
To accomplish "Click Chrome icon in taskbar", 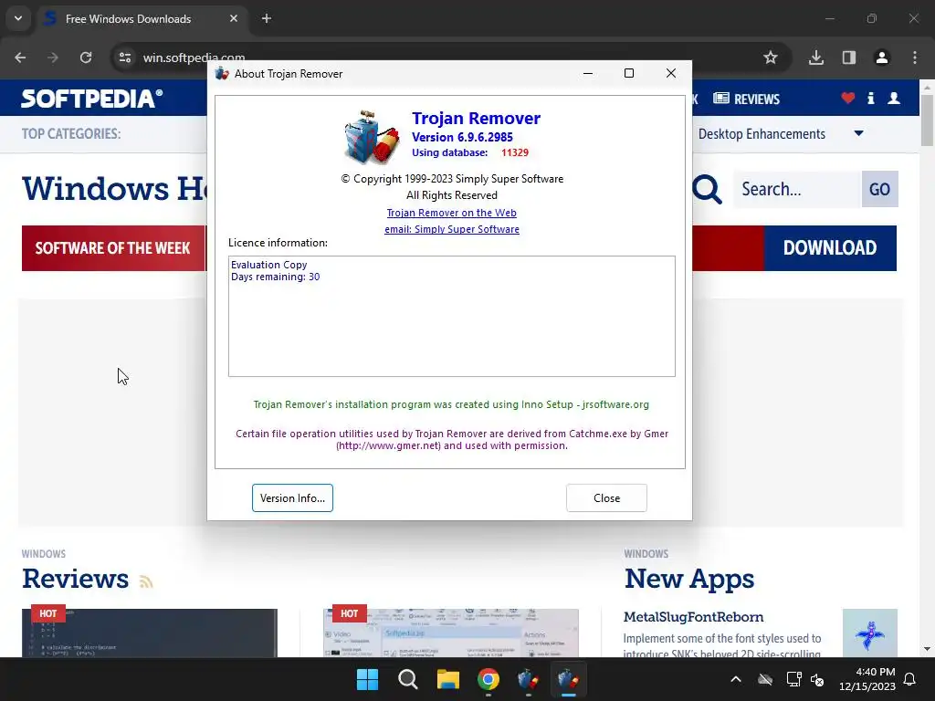I will click(489, 679).
